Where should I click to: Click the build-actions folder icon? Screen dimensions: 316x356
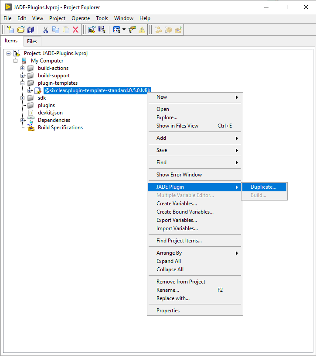click(31, 68)
